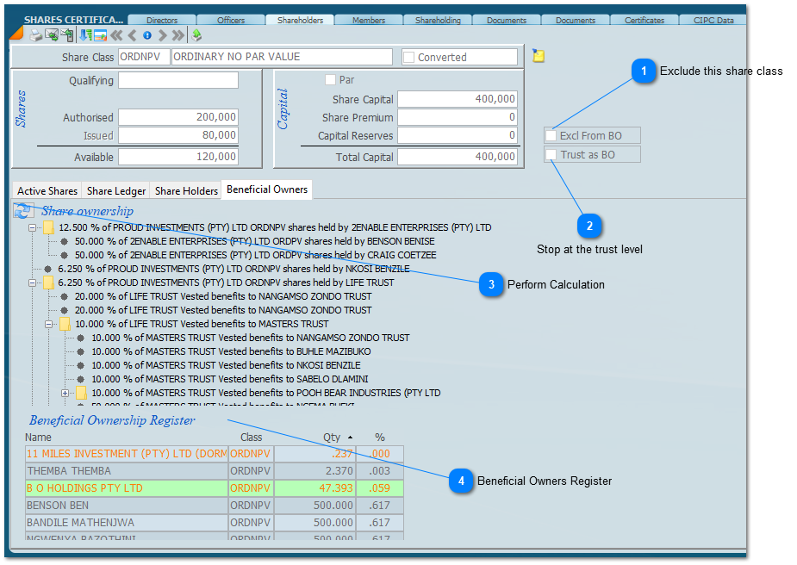Collapse the MASTERS TRUST tree node
797x565 pixels.
click(x=50, y=325)
